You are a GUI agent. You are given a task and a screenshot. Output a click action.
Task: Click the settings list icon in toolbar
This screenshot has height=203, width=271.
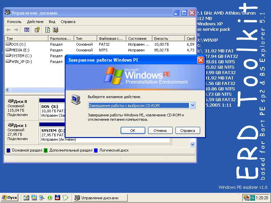56,30
